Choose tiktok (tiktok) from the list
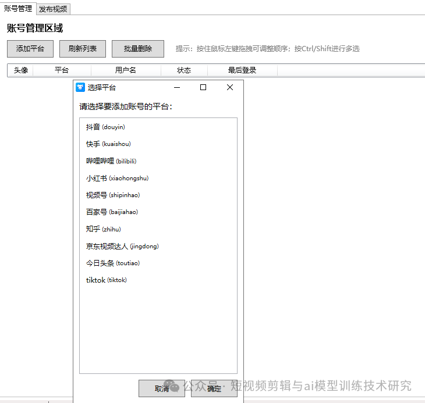This screenshot has height=403, width=425. [158, 280]
